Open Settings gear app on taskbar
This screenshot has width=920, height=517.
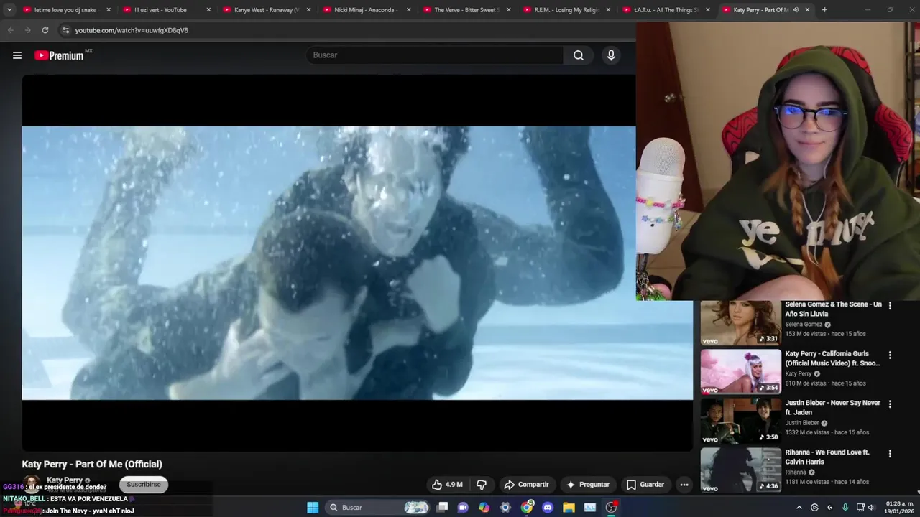point(505,507)
